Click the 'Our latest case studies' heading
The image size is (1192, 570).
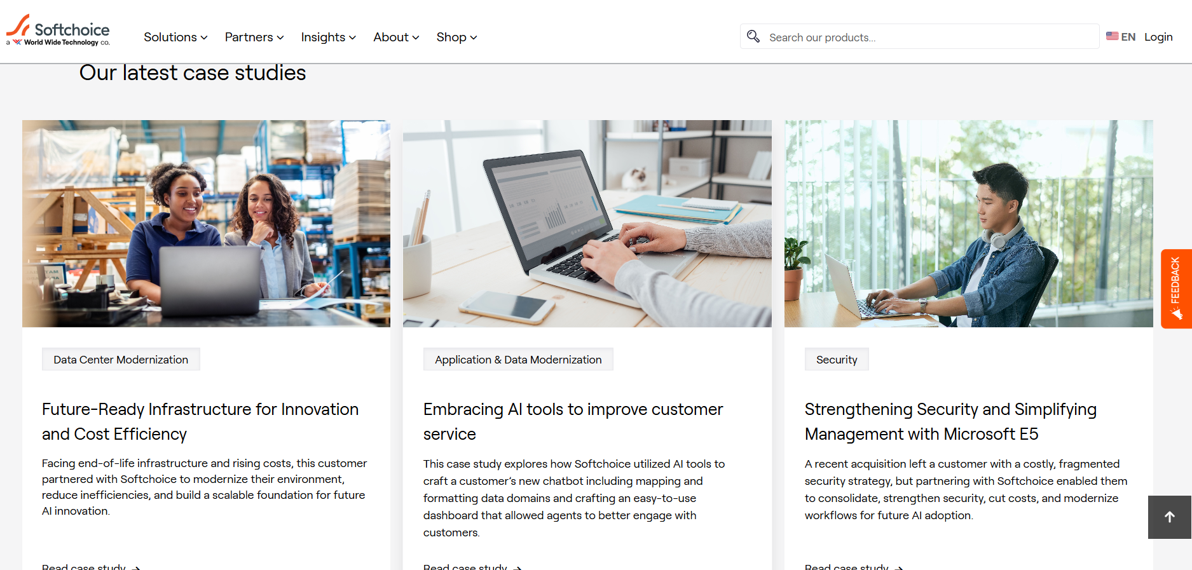click(x=193, y=73)
